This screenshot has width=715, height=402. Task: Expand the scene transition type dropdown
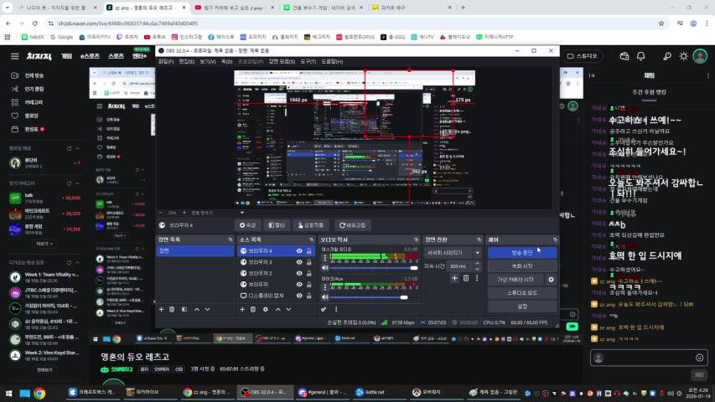(477, 252)
